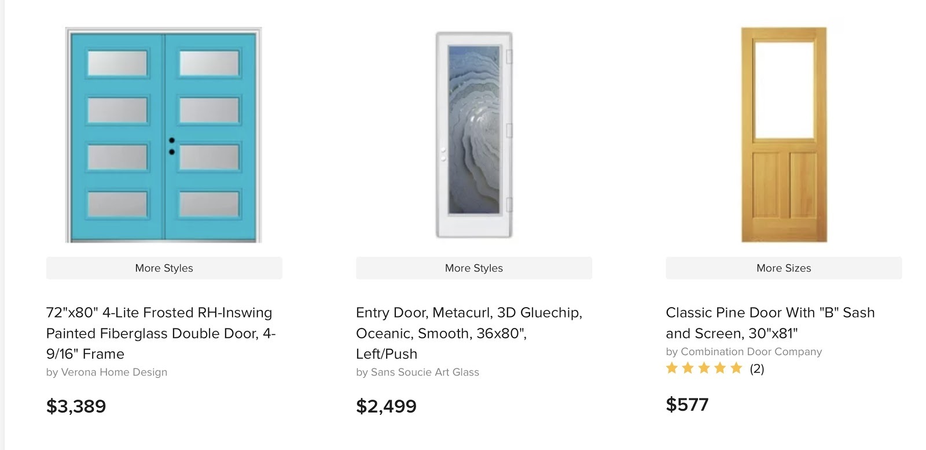Open the blue double door product image

(x=163, y=135)
